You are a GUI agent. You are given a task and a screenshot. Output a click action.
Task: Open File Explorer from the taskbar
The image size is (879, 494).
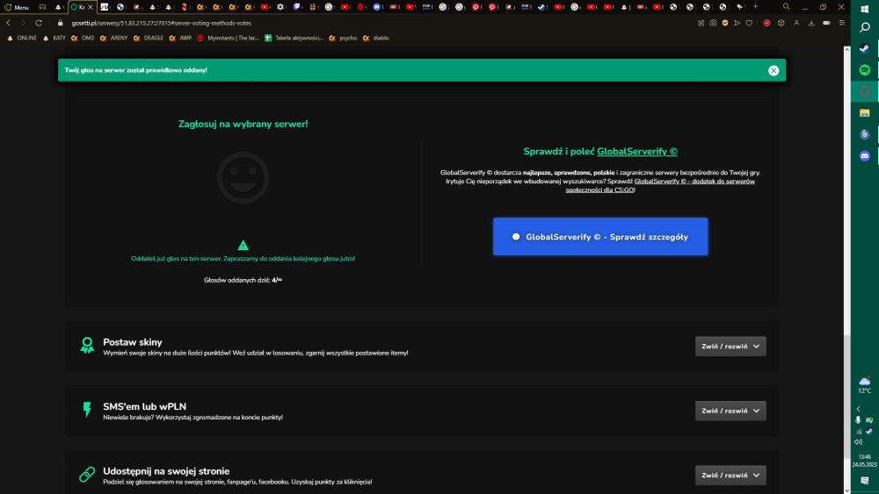[865, 113]
